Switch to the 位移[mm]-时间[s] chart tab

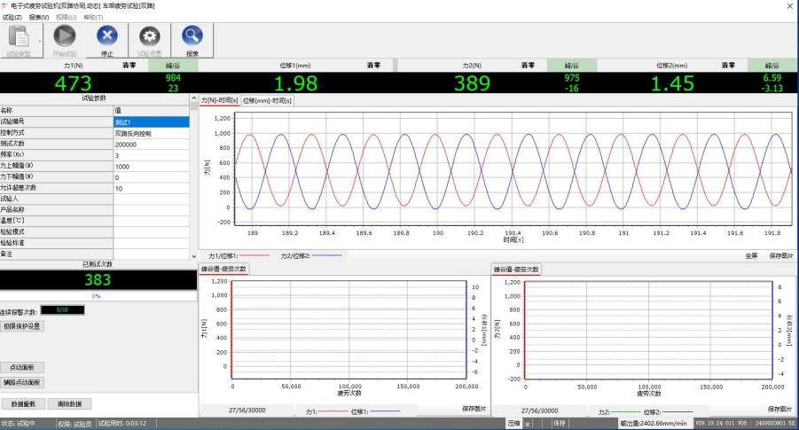267,100
